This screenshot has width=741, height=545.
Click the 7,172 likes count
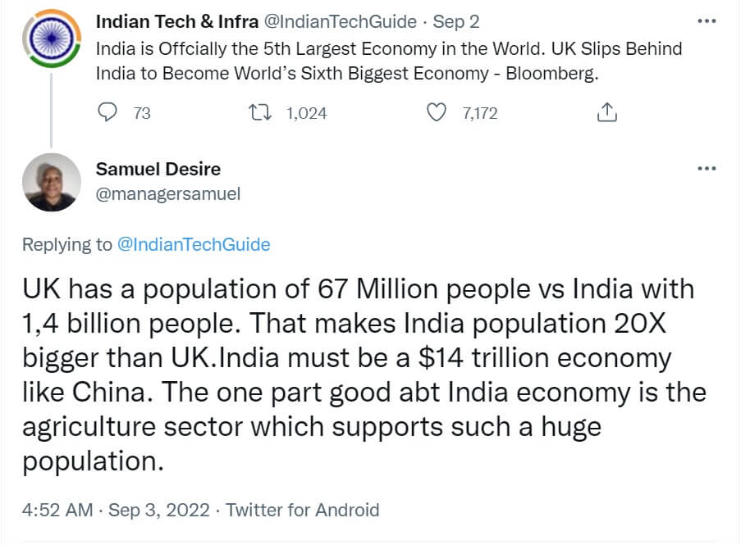[480, 113]
